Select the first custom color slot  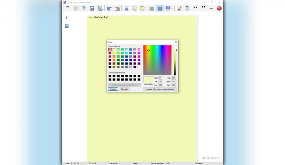(110, 76)
